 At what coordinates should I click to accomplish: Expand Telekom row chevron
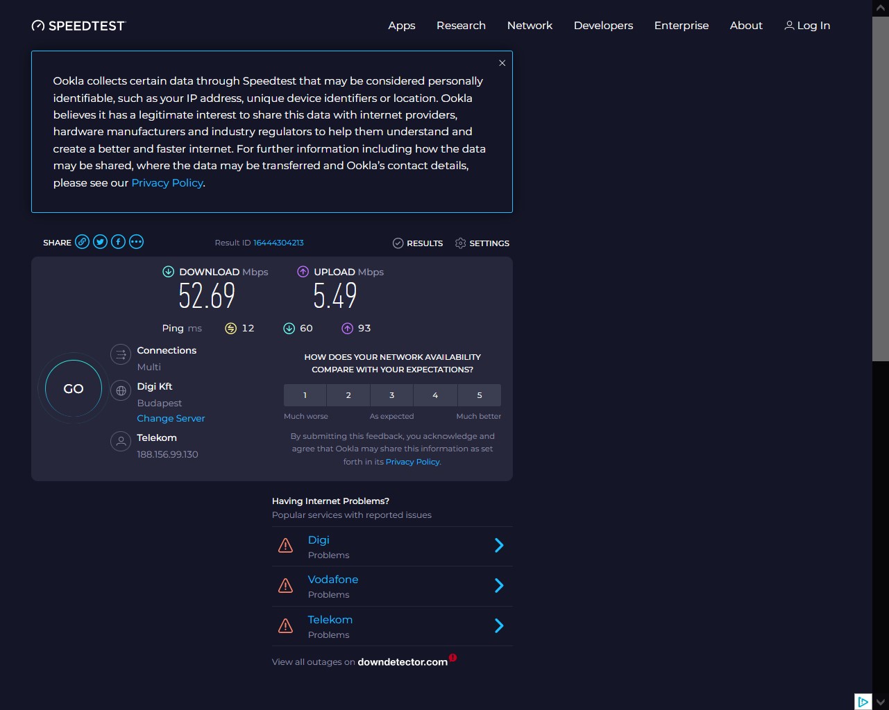[499, 626]
